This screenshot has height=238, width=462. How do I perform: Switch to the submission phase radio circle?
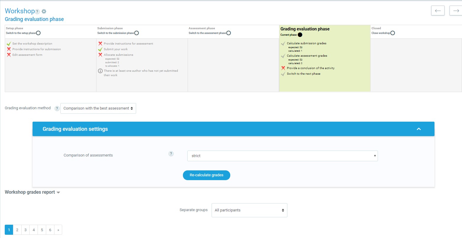(136, 33)
